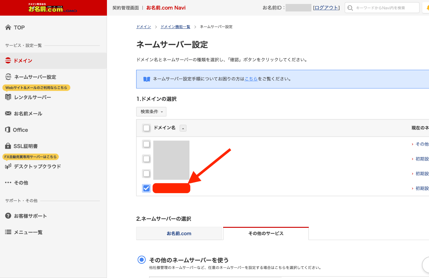The width and height of the screenshot is (429, 278).
Task: Switch to the お名前.com tab
Action: pyautogui.click(x=179, y=233)
